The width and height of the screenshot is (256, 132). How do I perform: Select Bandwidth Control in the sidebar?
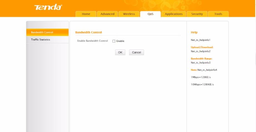point(42,33)
